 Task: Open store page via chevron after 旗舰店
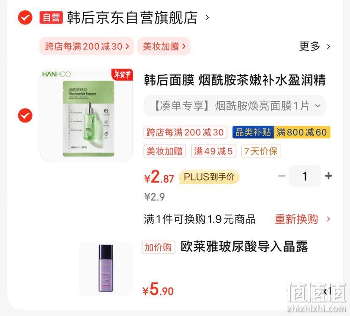tap(208, 17)
